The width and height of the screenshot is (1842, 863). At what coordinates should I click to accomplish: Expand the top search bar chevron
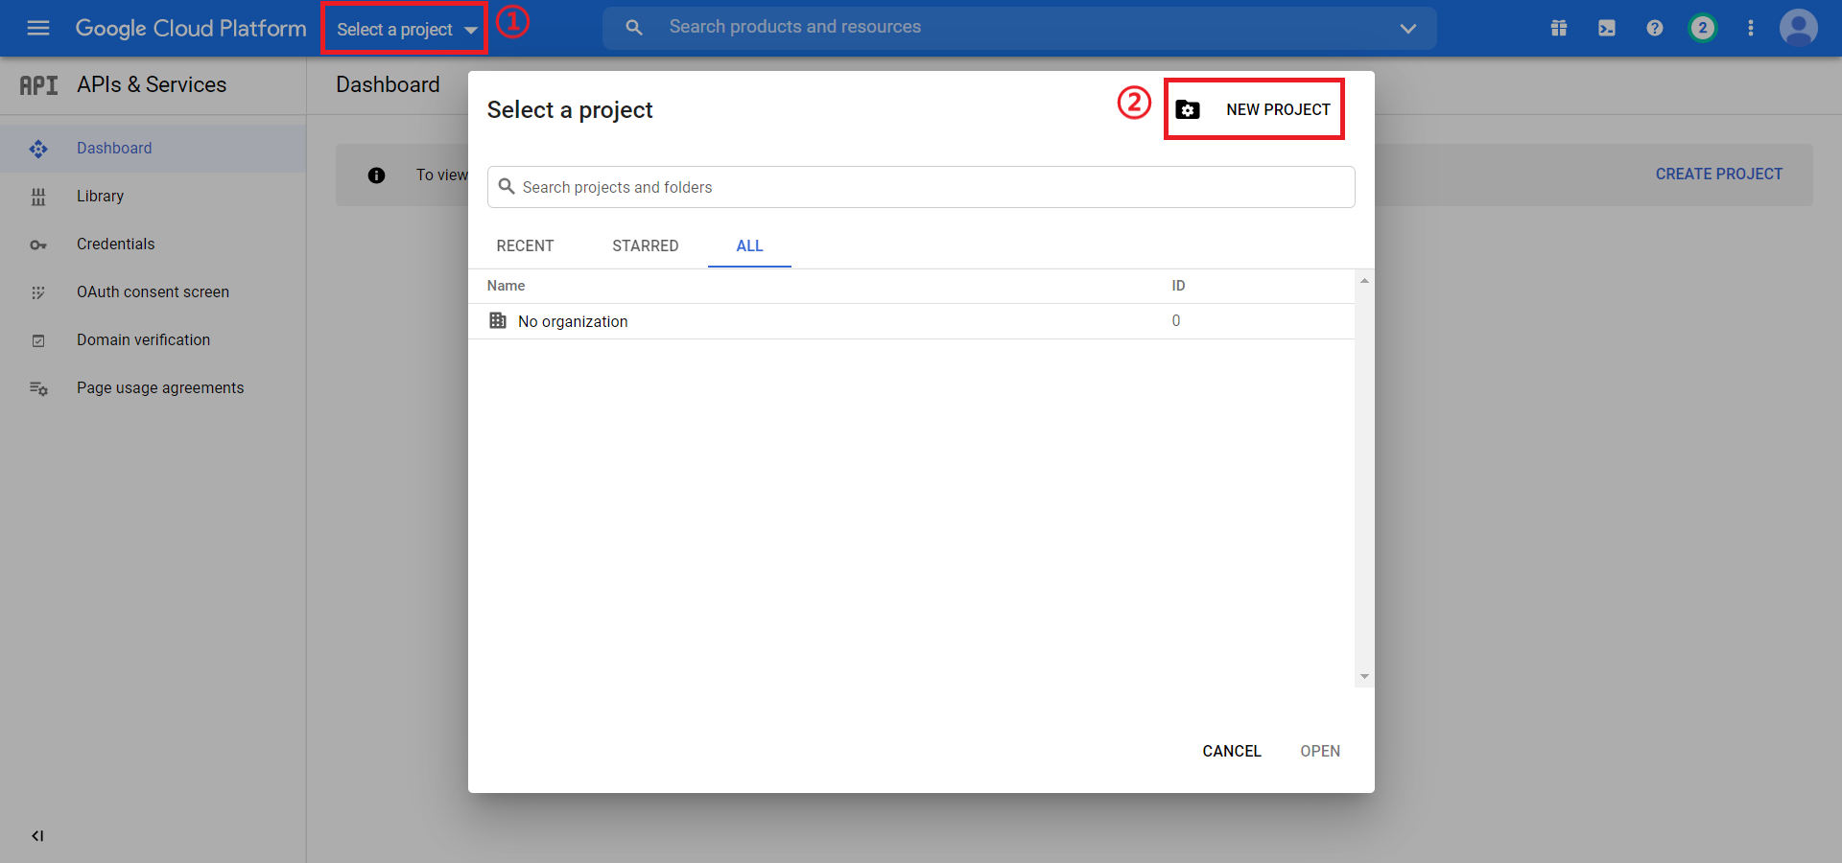(x=1407, y=28)
